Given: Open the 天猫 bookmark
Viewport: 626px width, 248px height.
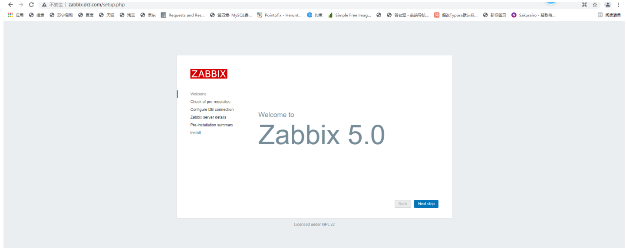Looking at the screenshot, I should [107, 15].
